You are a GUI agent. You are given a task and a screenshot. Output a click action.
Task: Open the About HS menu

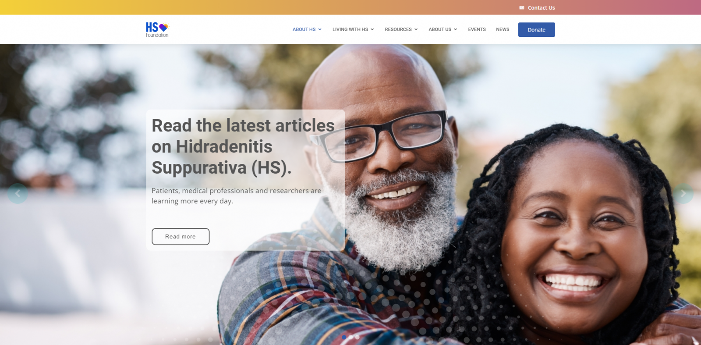pos(304,29)
